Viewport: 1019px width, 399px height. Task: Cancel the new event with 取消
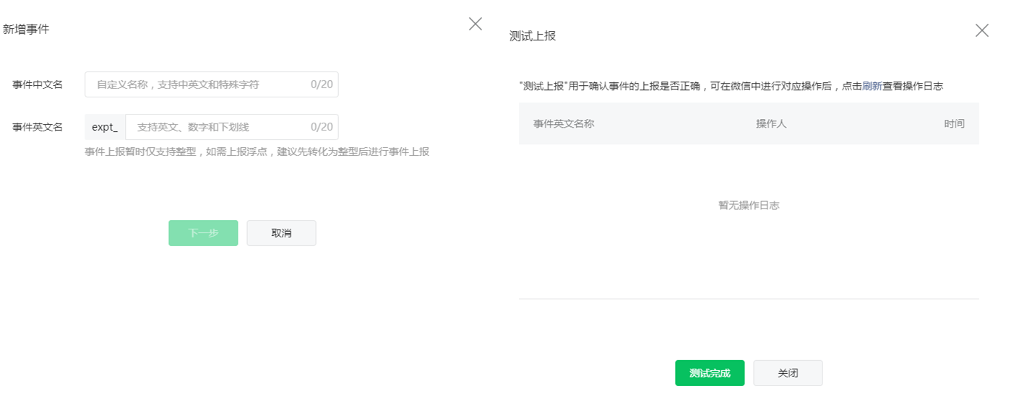point(282,233)
